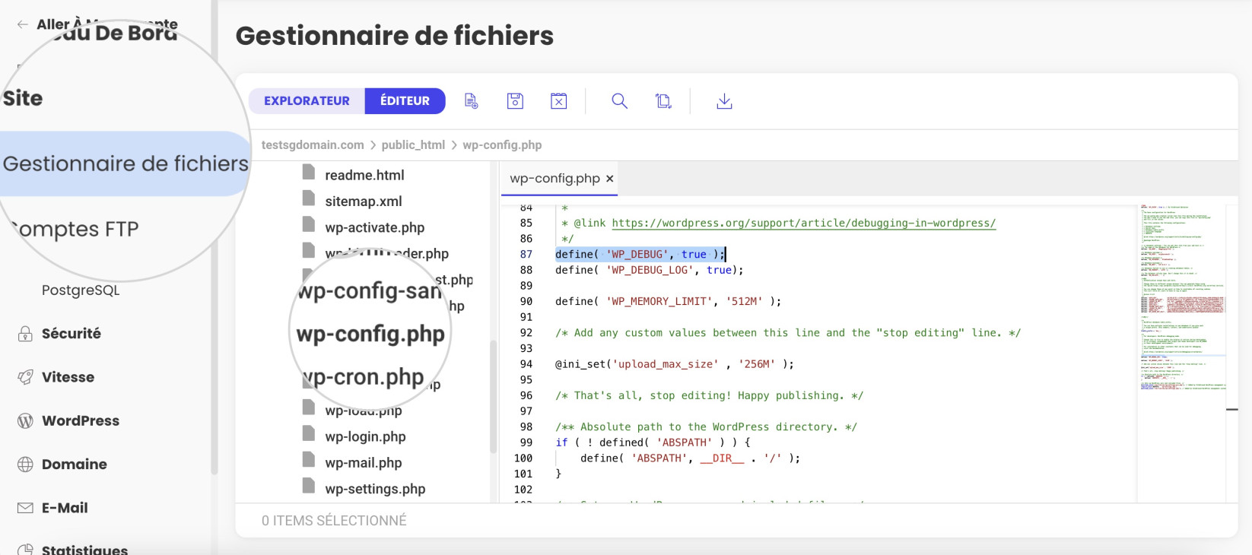Click the upload_max_size ini_set line
The image size is (1252, 555).
674,364
